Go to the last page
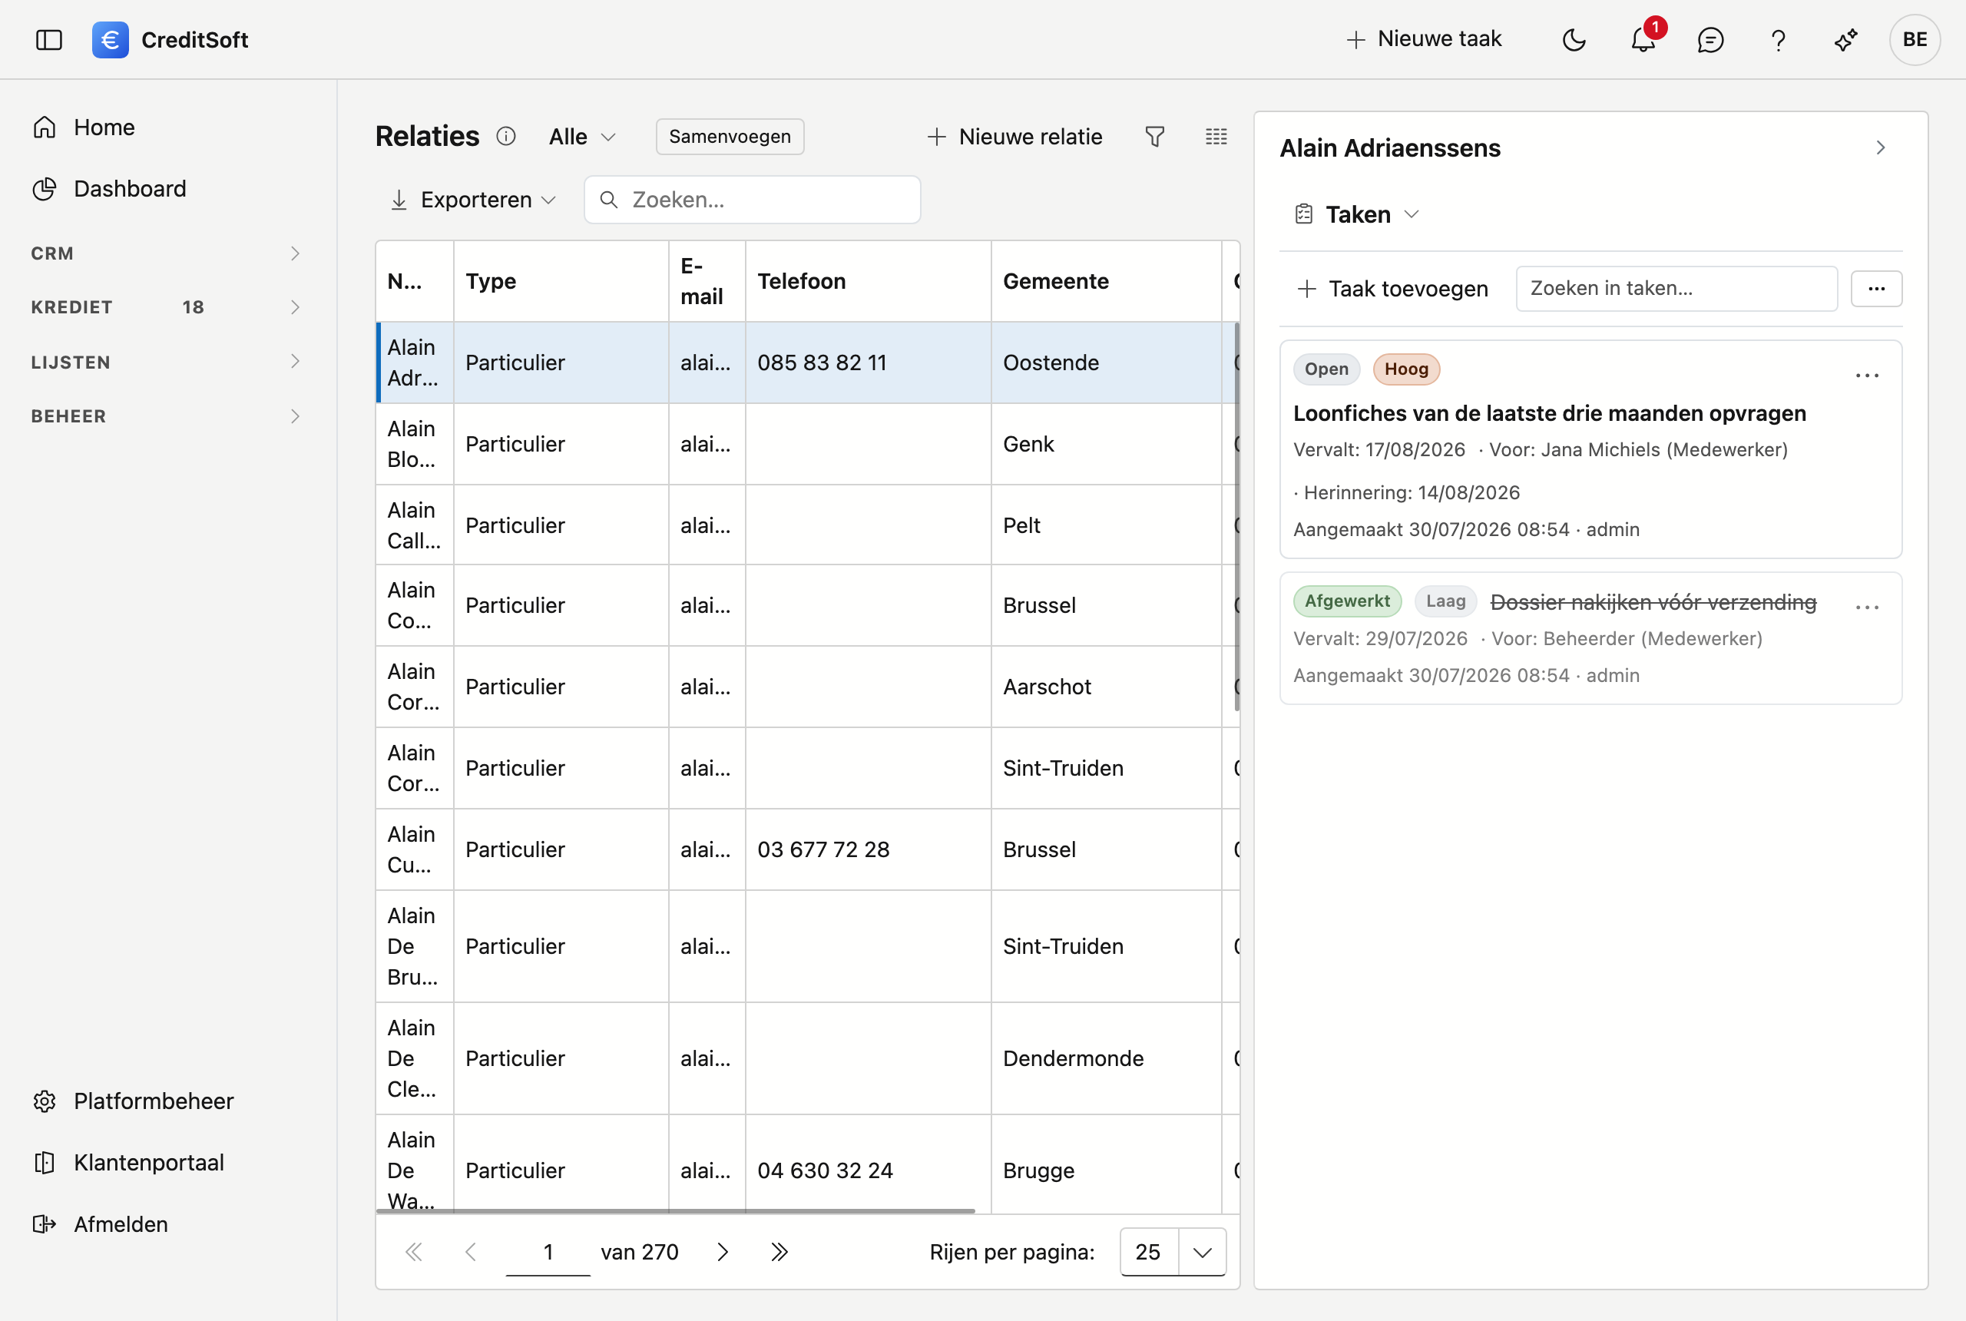1966x1321 pixels. click(779, 1253)
